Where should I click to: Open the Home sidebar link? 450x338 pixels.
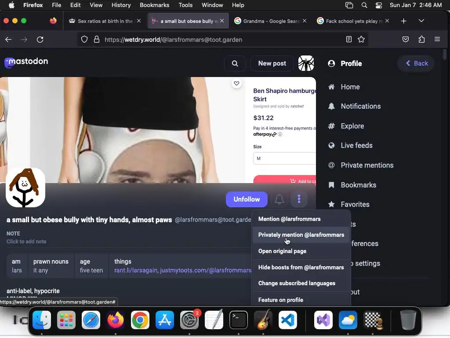click(x=350, y=87)
